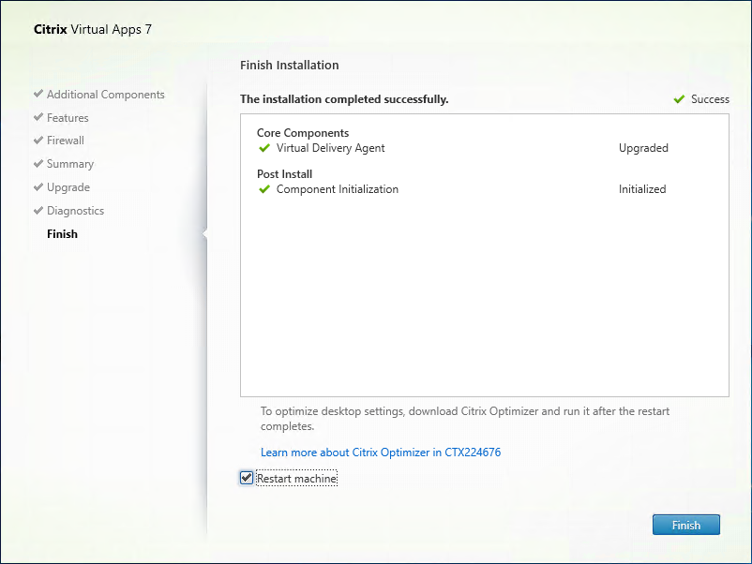Click the Finish step in sidebar
The image size is (752, 564).
(x=62, y=234)
